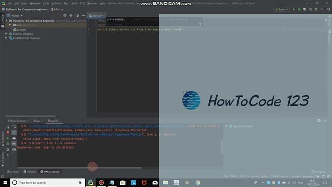The image size is (332, 187).
Task: Click the Bandicam record icon in taskbar
Action: (101, 182)
